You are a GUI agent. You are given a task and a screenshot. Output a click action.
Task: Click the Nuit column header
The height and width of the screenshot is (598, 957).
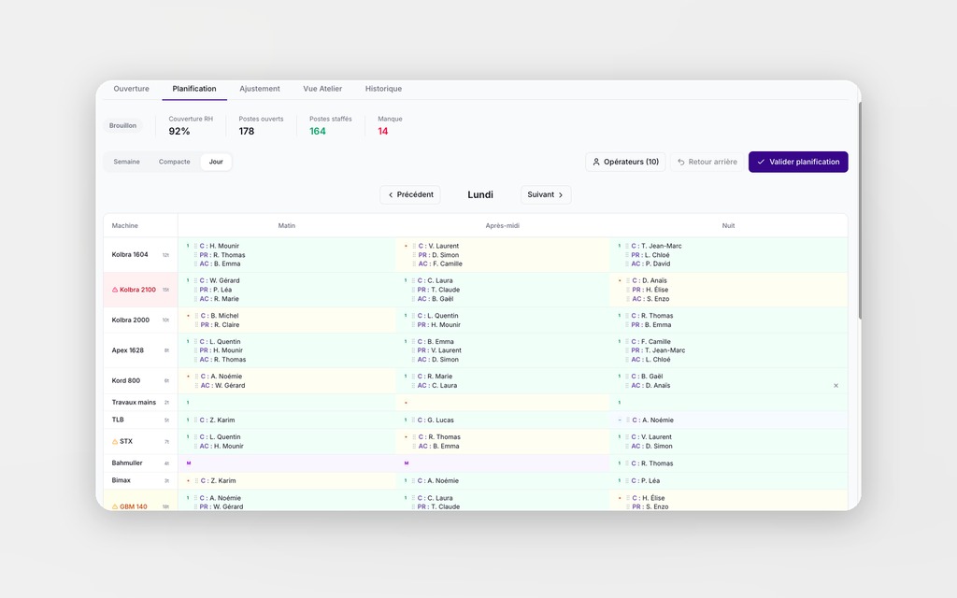[x=728, y=226]
